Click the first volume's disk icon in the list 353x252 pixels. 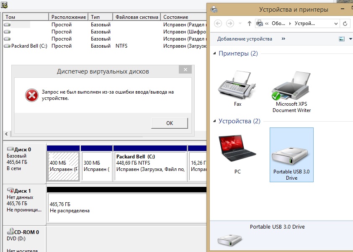click(x=7, y=25)
